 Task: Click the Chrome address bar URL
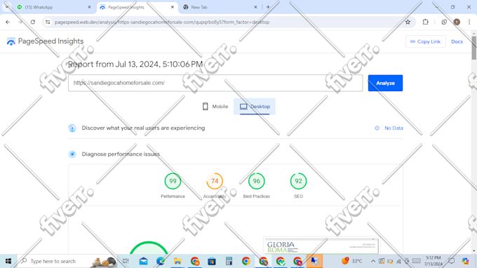pyautogui.click(x=162, y=22)
